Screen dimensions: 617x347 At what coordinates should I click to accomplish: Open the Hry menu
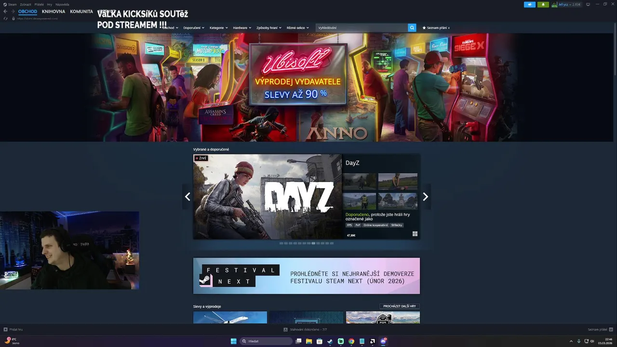pyautogui.click(x=50, y=4)
